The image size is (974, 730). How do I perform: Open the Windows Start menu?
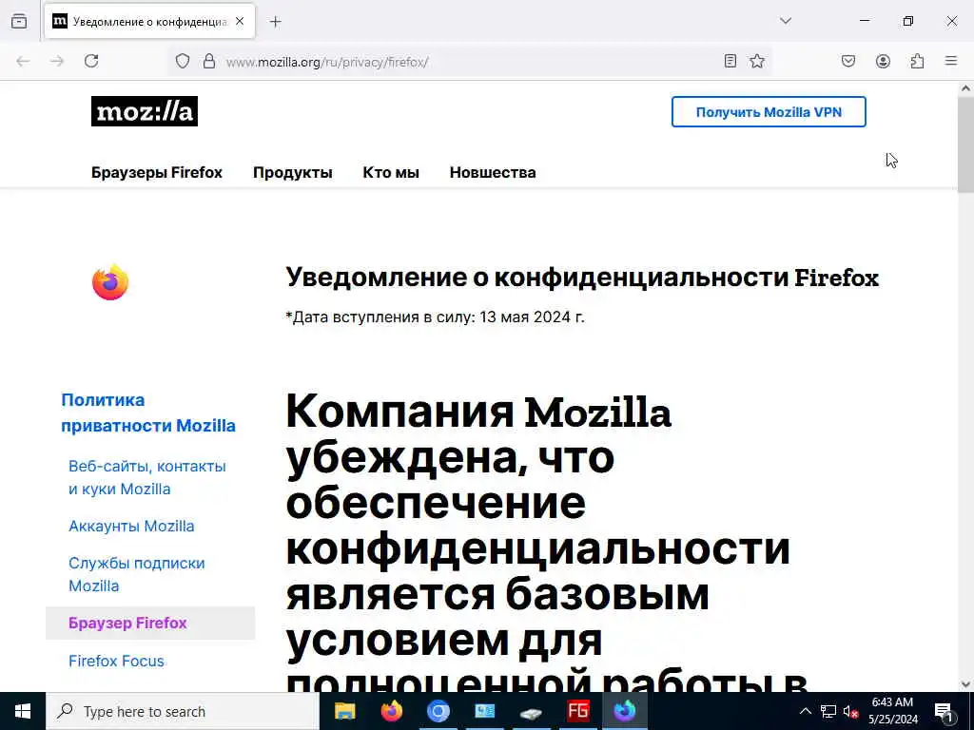coord(23,711)
